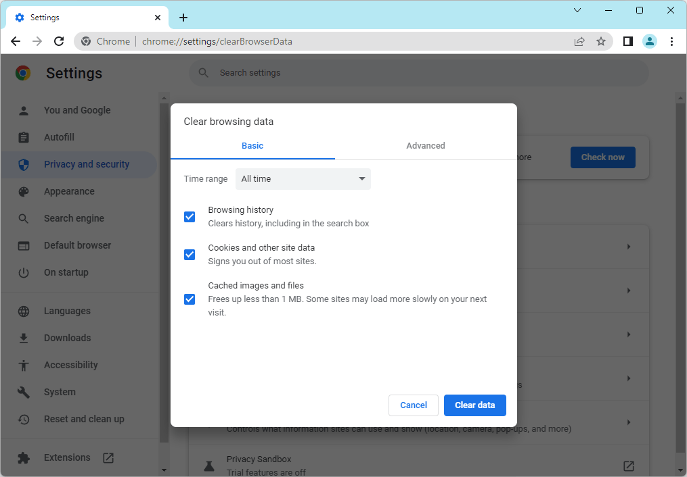The image size is (687, 477).
Task: Bookmark this tab with the star icon
Action: [x=600, y=41]
